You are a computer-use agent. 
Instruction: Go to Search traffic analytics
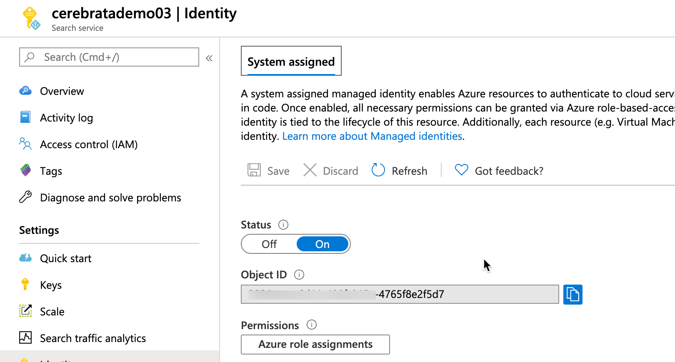[92, 338]
